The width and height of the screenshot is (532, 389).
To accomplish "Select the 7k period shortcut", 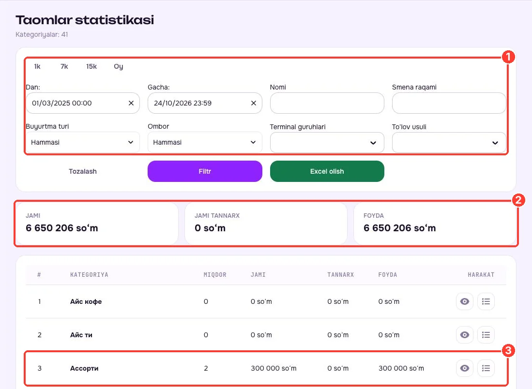I will 64,66.
